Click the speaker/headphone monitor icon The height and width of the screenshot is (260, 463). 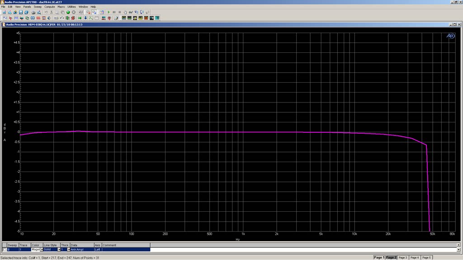tap(49, 18)
